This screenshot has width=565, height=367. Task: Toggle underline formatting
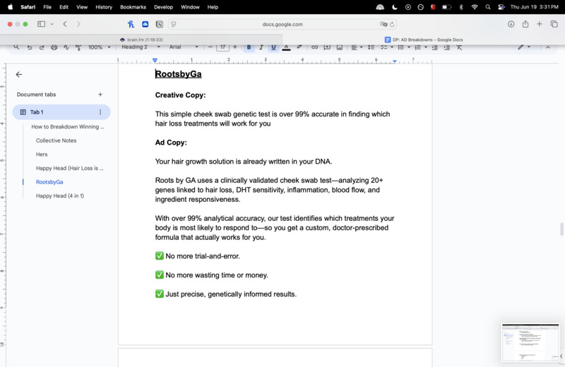tap(273, 47)
